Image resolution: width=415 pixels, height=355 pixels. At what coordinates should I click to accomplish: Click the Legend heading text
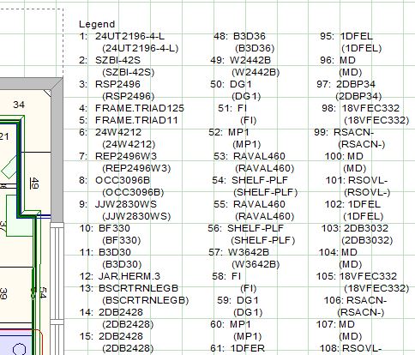97,24
